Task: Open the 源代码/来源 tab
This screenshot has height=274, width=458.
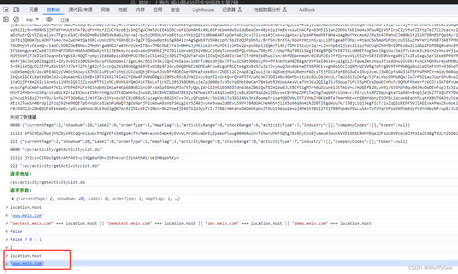Action: pos(81,10)
